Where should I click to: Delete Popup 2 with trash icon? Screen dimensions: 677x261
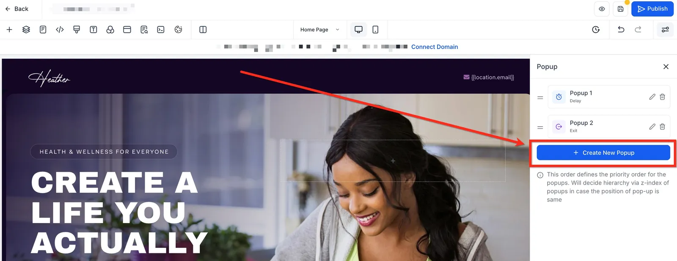[662, 127]
